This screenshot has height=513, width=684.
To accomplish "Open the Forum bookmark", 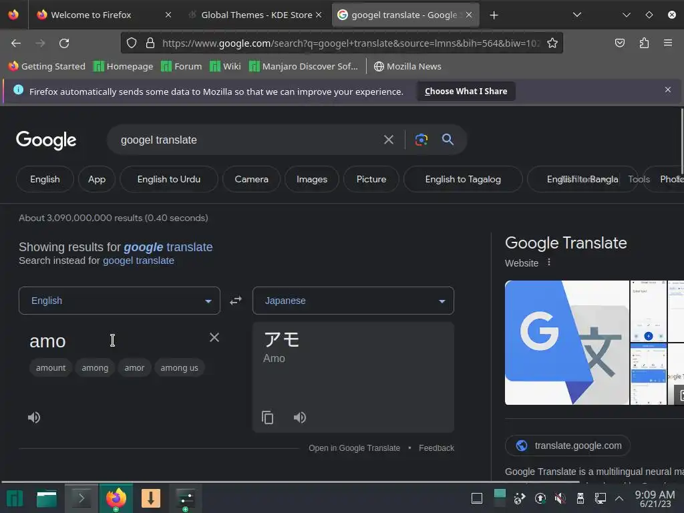I will tap(182, 66).
